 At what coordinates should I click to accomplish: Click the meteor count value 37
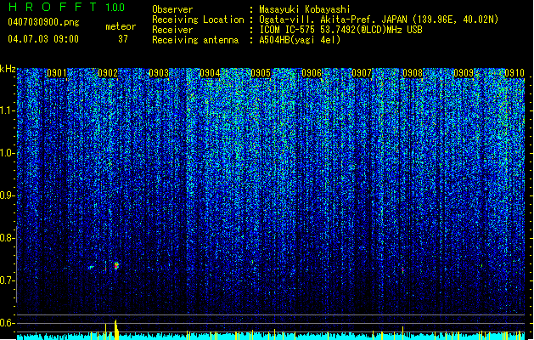pos(123,39)
